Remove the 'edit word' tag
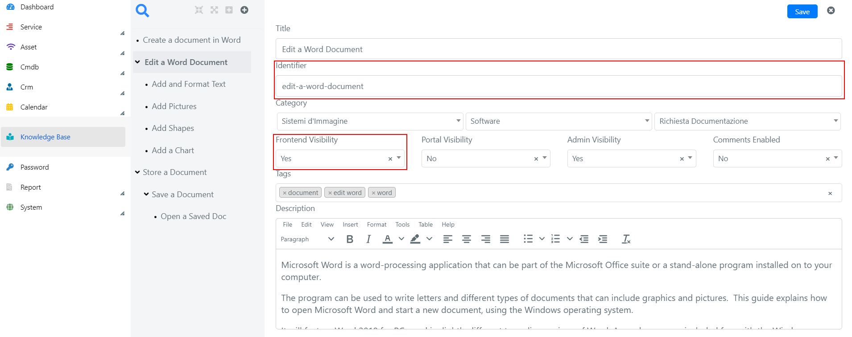Image resolution: width=852 pixels, height=337 pixels. point(330,193)
